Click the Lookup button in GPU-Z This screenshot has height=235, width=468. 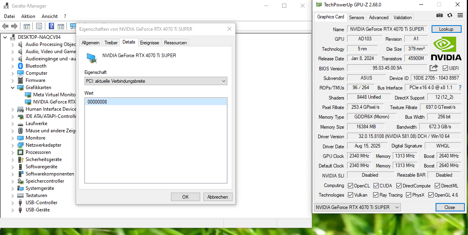click(x=446, y=29)
